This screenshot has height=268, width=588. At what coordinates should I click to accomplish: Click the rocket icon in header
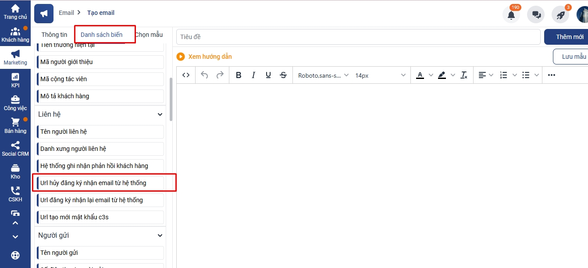560,14
